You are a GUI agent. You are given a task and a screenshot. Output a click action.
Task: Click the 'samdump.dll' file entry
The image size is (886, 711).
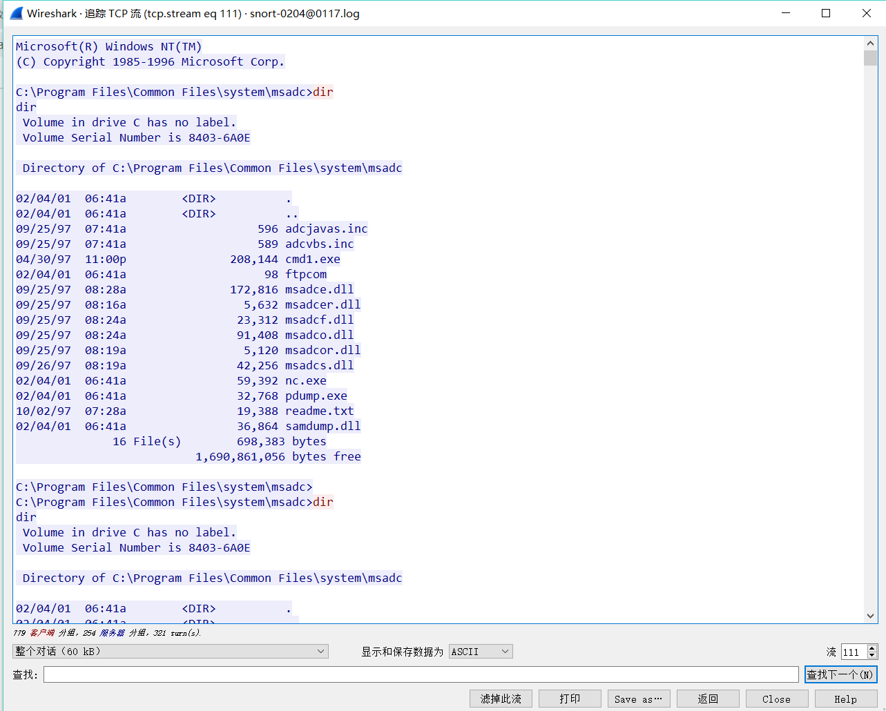tap(323, 426)
